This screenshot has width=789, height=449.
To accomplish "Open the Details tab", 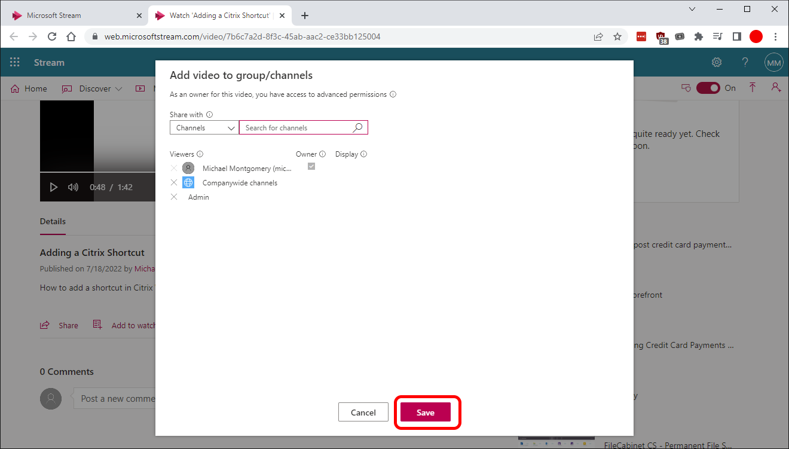I will tap(53, 221).
